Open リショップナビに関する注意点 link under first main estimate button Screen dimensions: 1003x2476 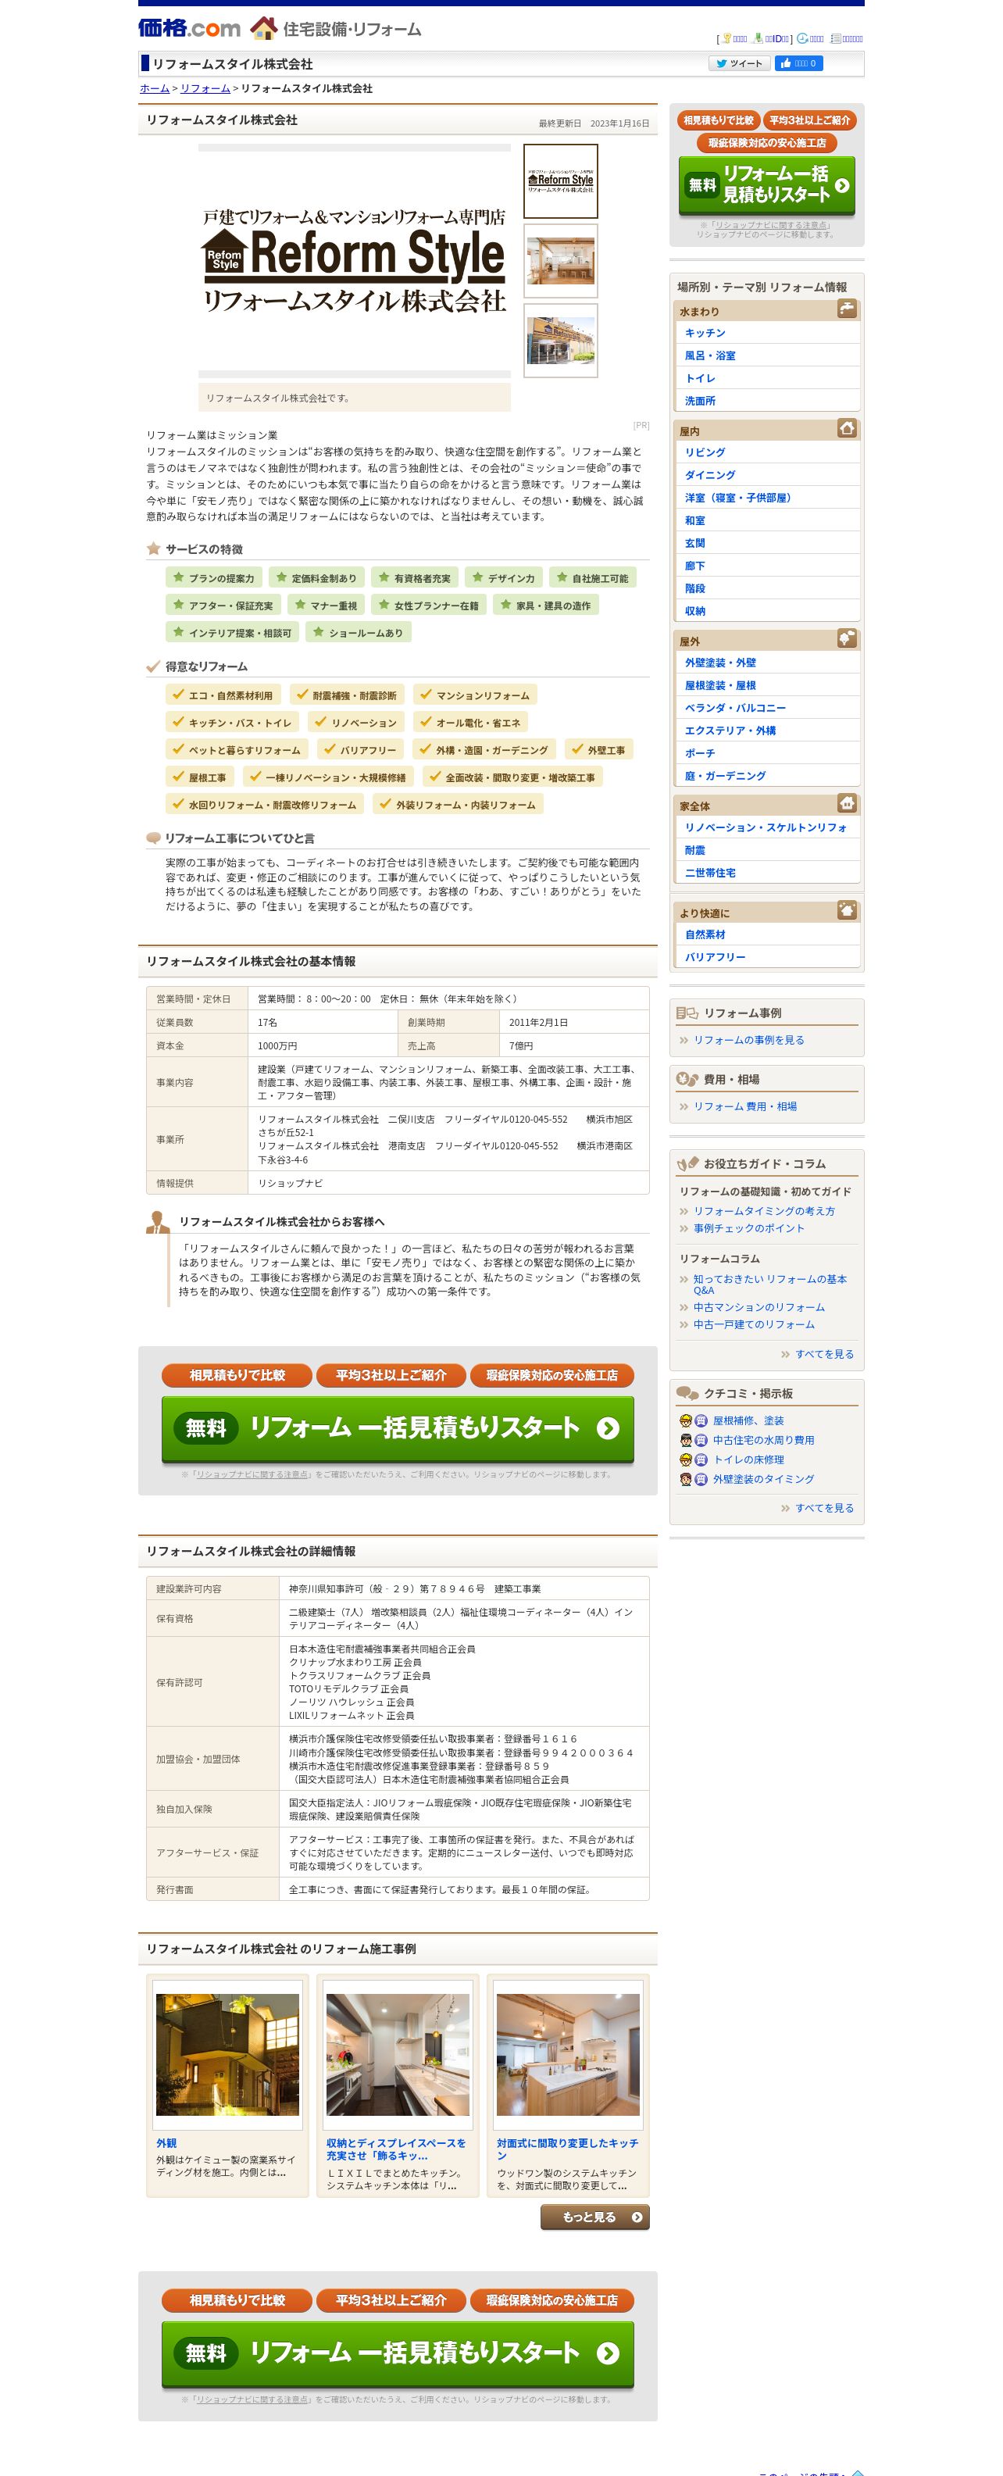pyautogui.click(x=252, y=1474)
